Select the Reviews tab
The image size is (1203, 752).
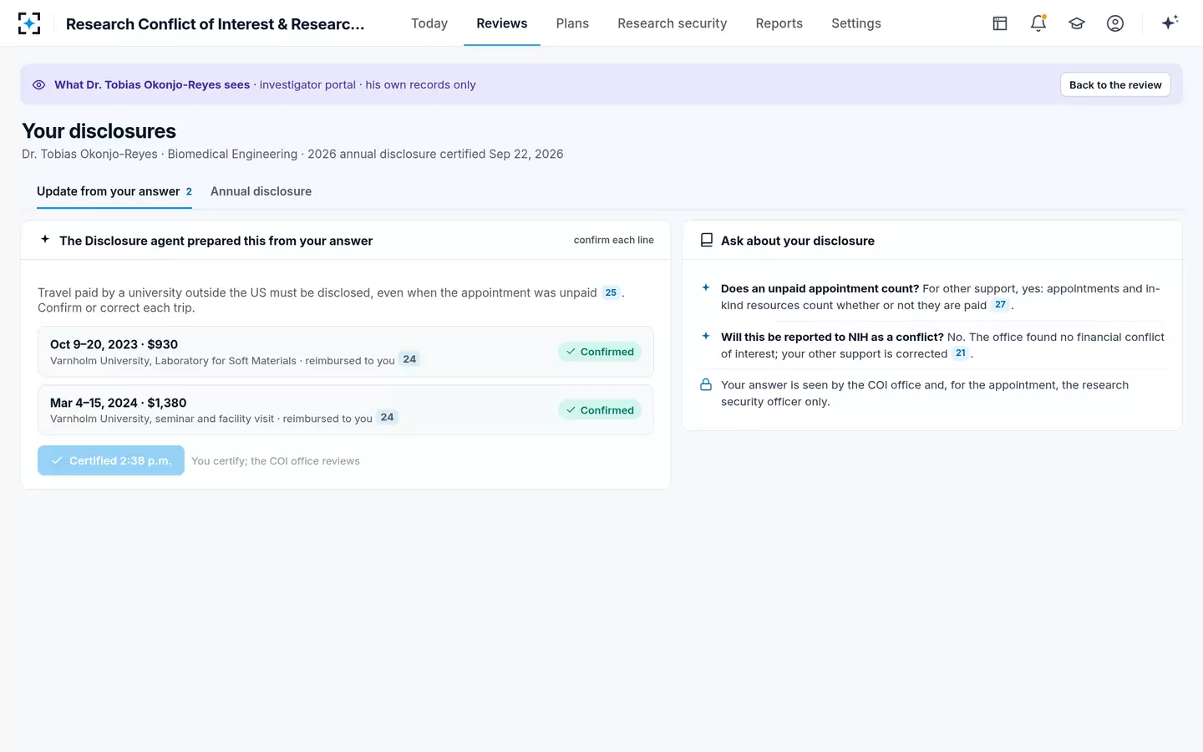pyautogui.click(x=502, y=23)
